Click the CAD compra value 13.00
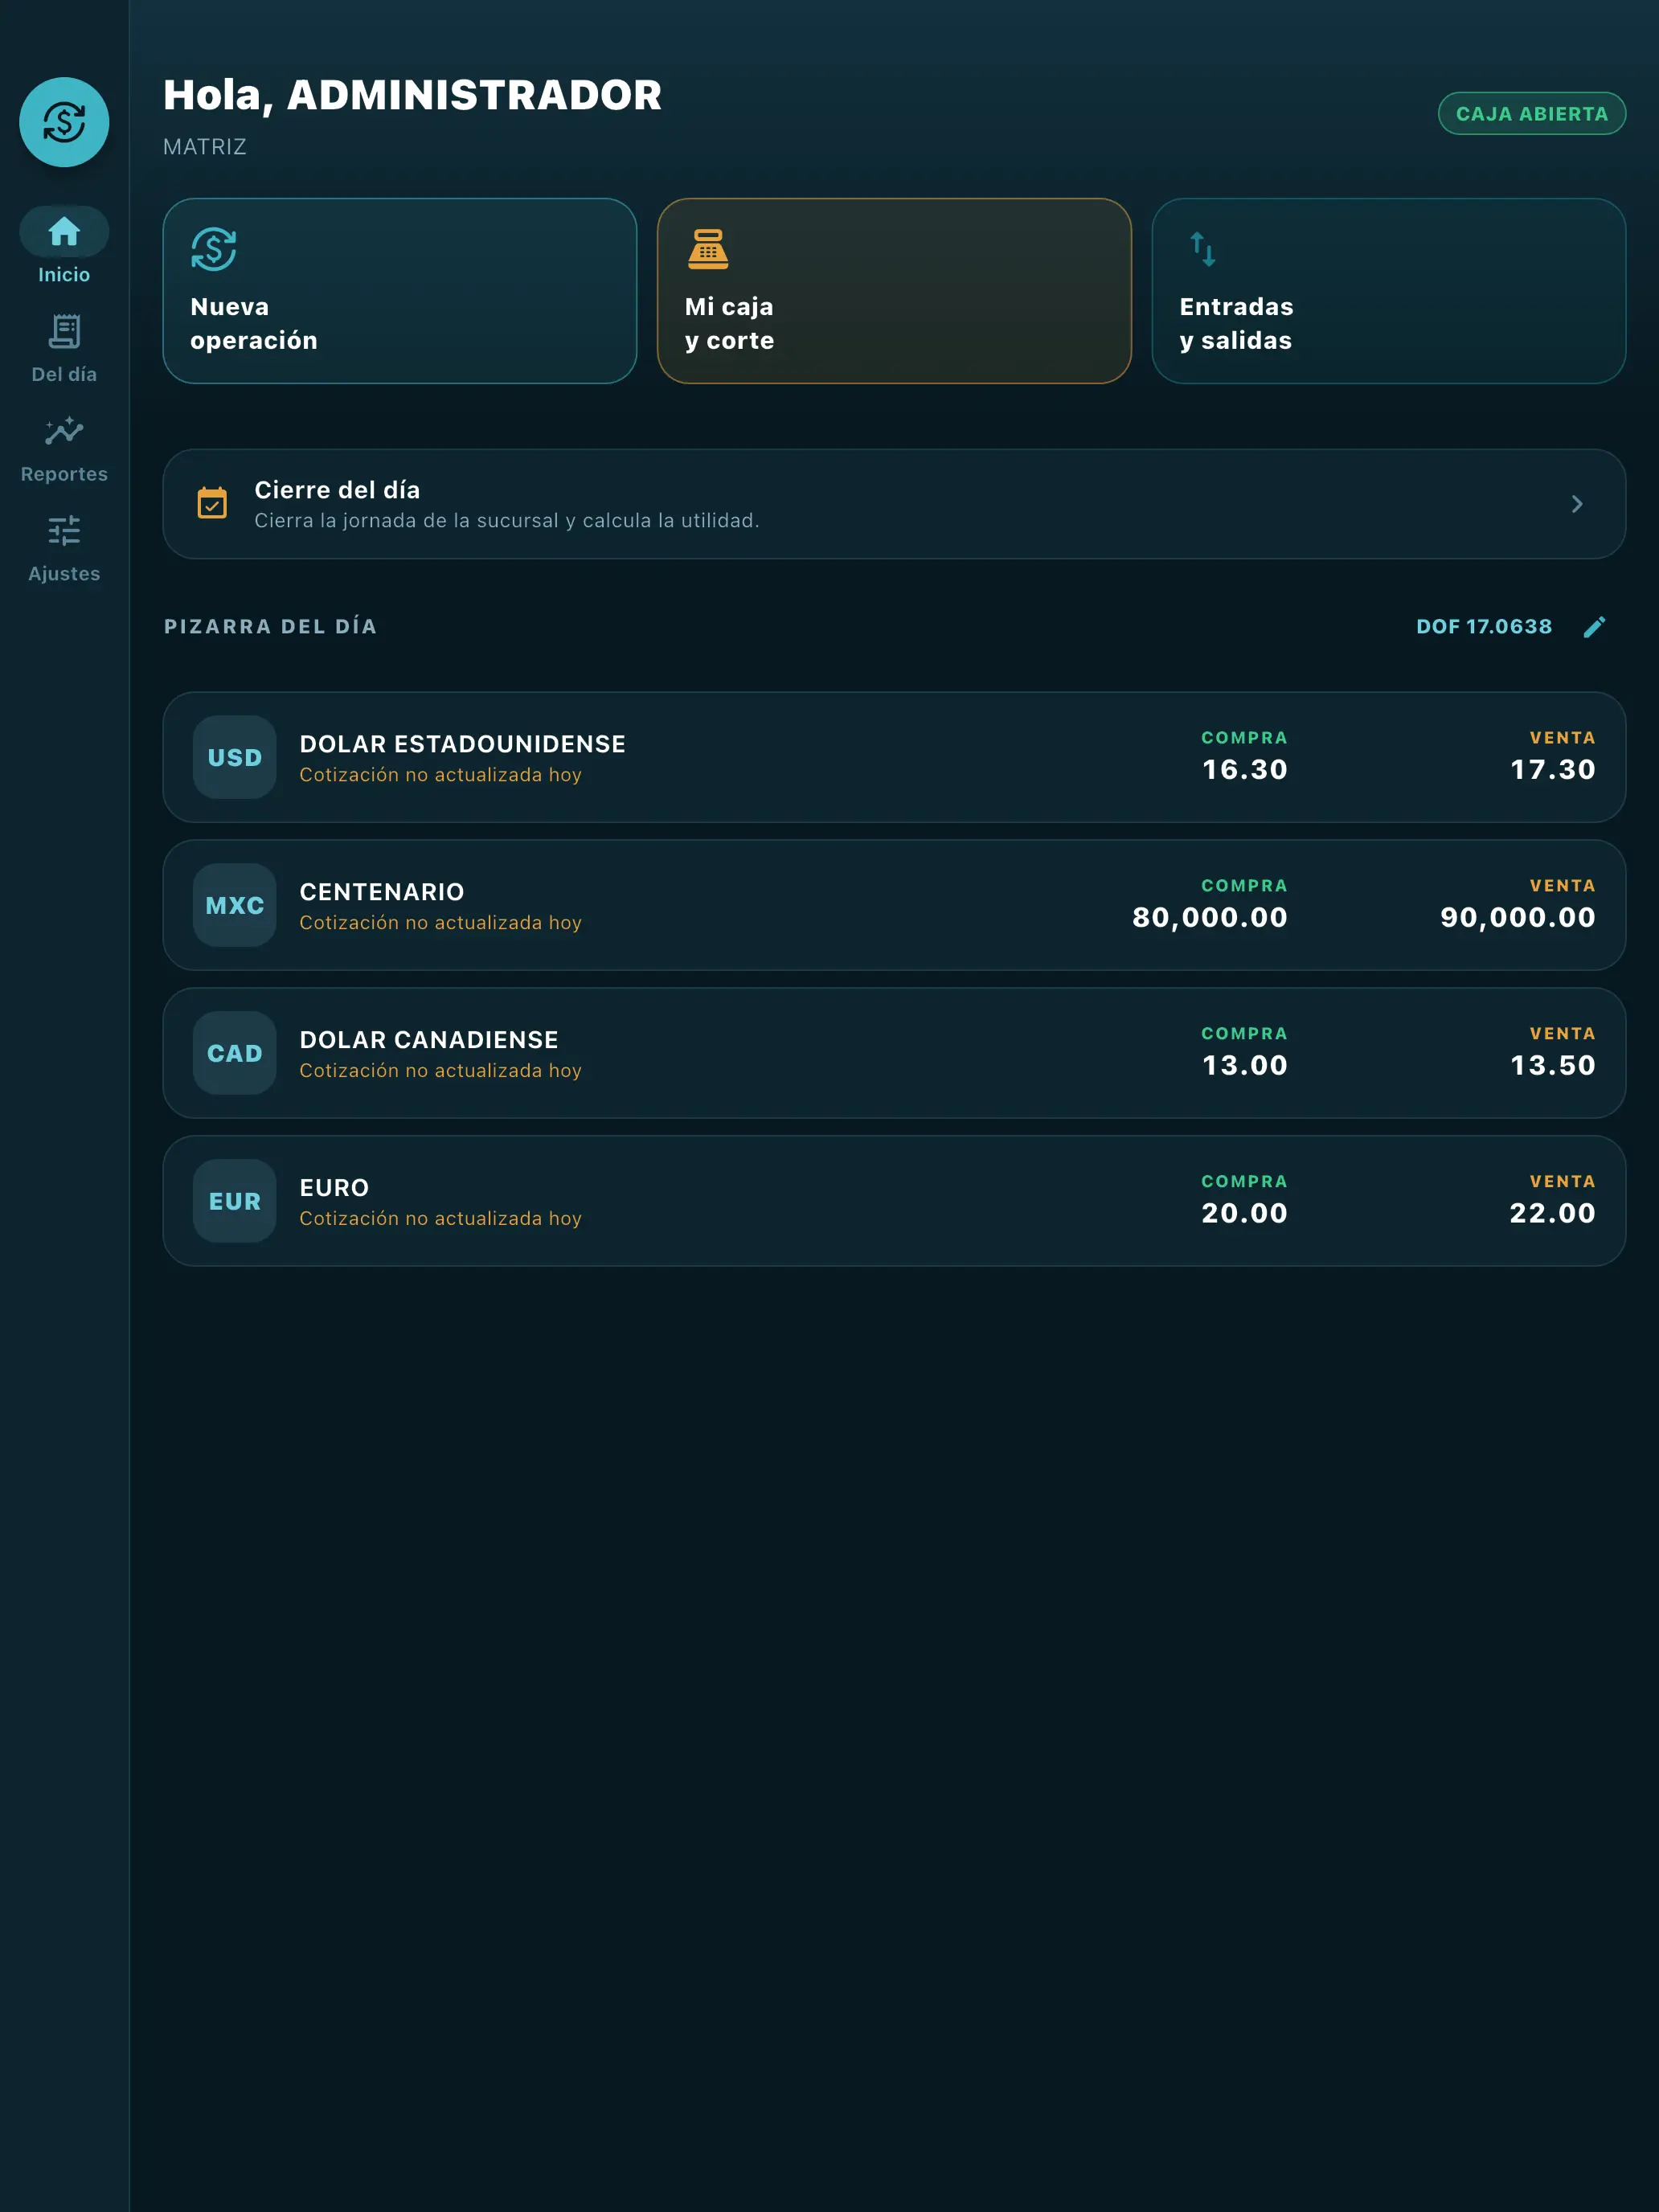This screenshot has height=2212, width=1659. tap(1245, 1065)
